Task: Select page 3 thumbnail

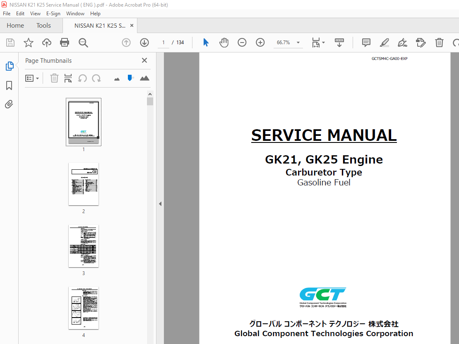Action: pos(84,246)
